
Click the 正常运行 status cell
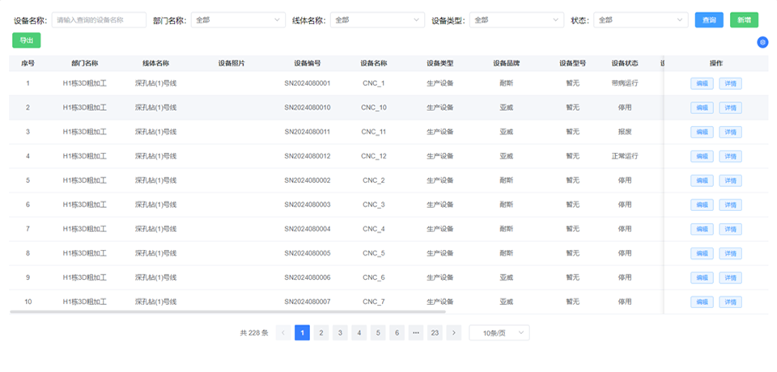coord(624,156)
